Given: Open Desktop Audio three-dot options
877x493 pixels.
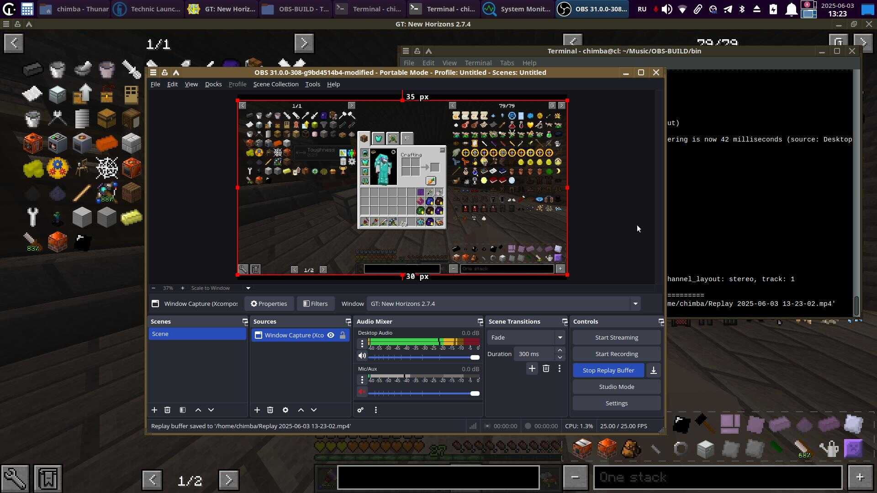Looking at the screenshot, I should (x=362, y=343).
